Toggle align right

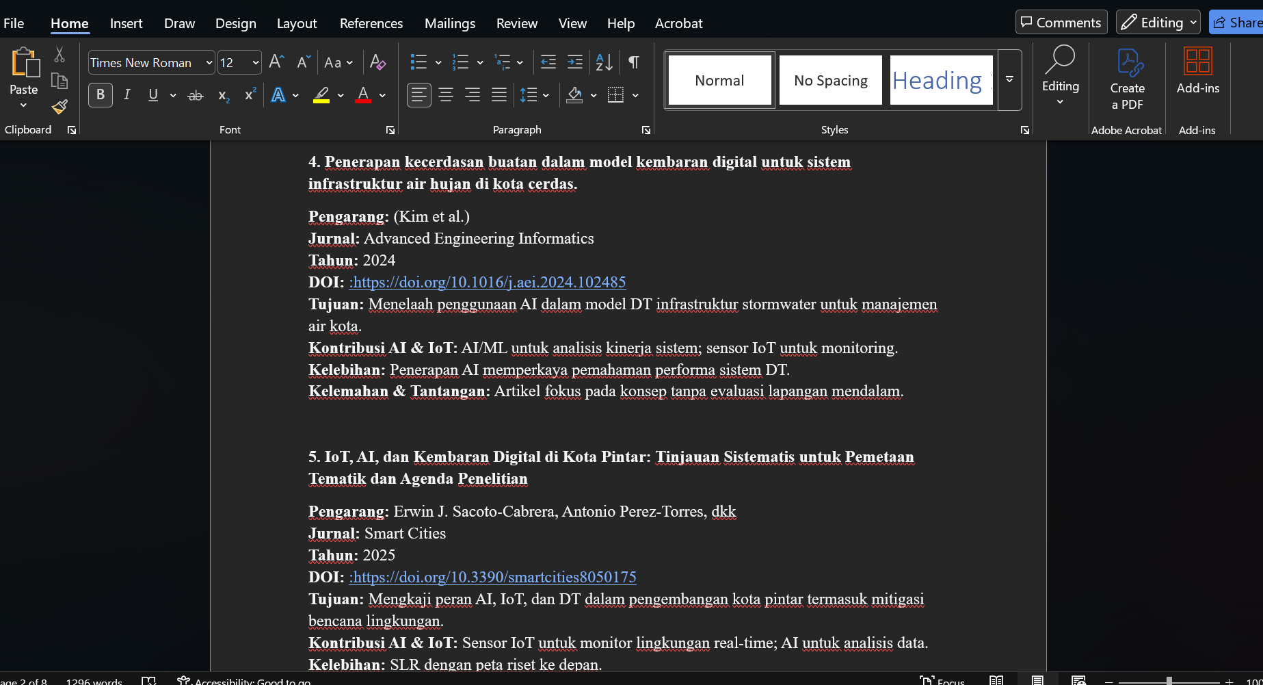click(473, 95)
